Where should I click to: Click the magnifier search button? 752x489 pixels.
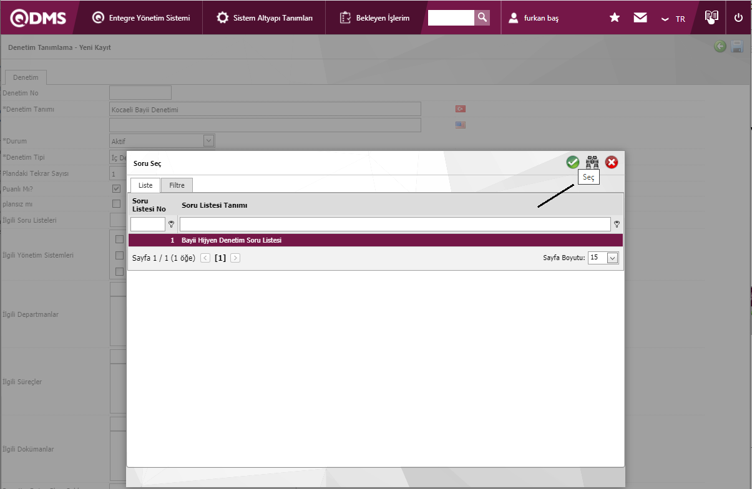[x=482, y=17]
